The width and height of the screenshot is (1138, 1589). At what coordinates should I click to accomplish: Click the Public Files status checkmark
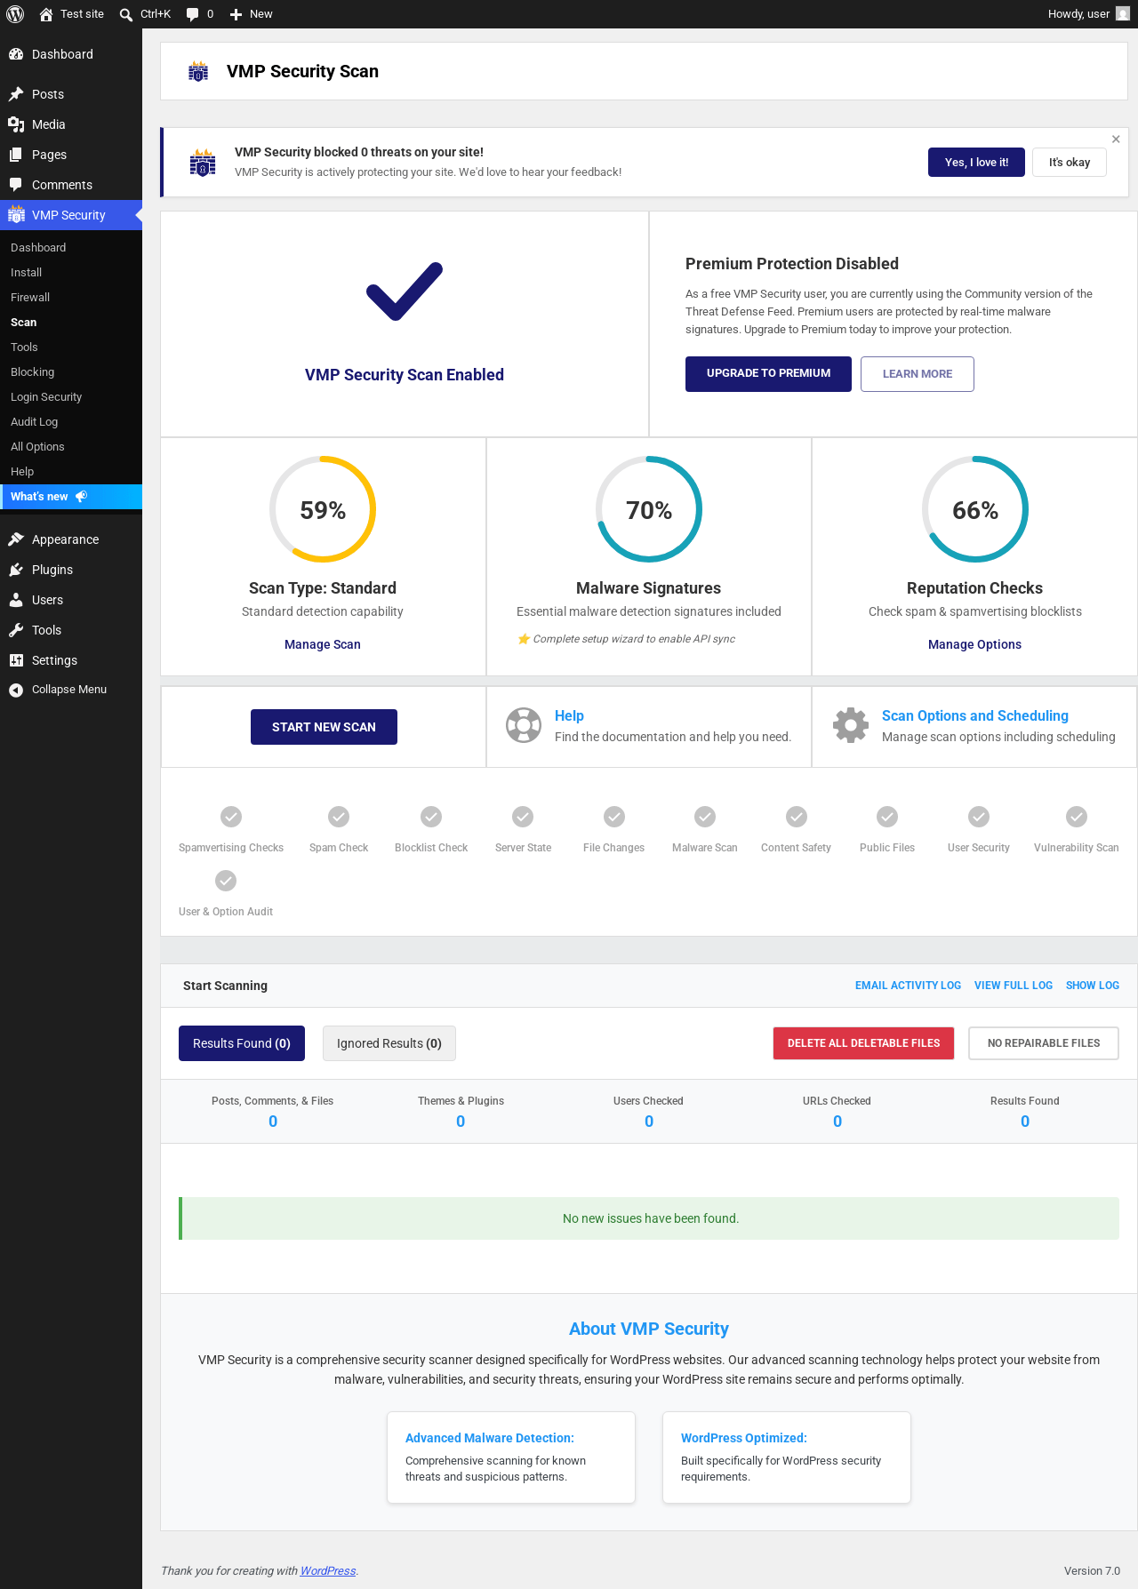pos(887,817)
